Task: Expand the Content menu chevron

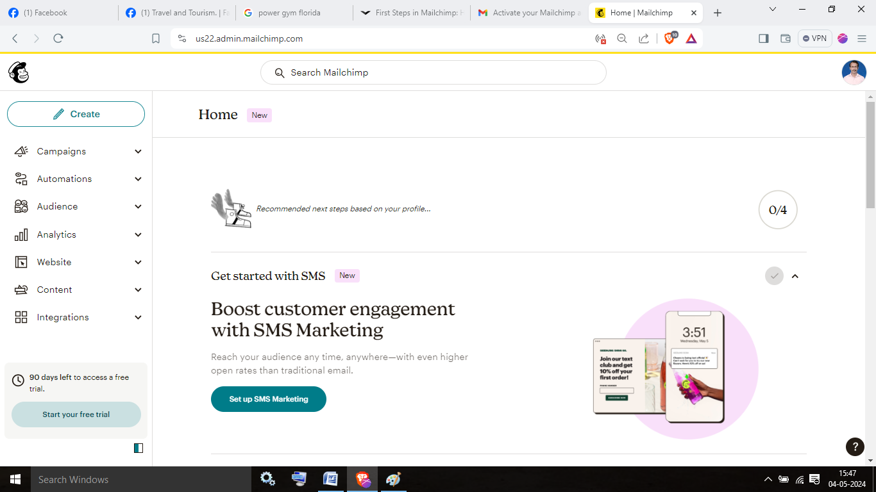Action: click(x=138, y=290)
